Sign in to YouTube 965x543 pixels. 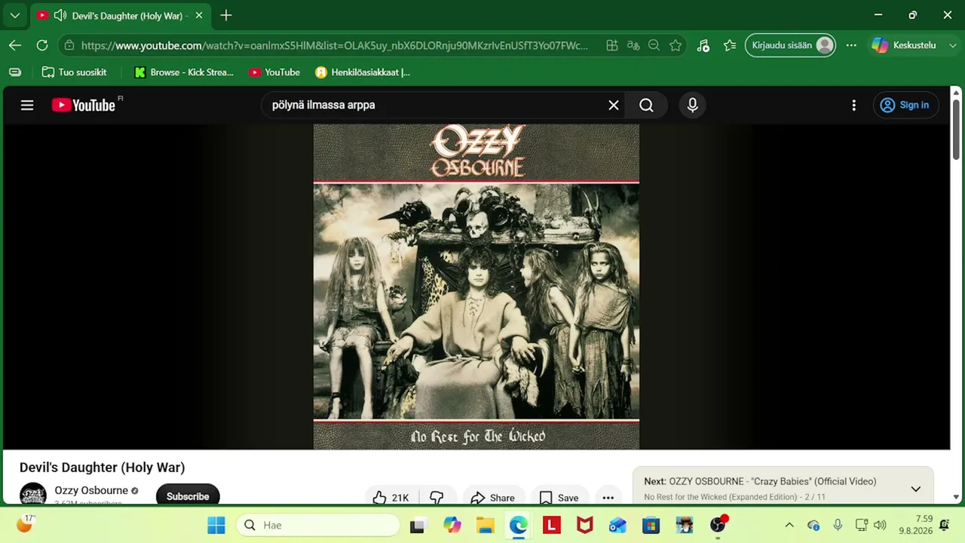coord(905,105)
